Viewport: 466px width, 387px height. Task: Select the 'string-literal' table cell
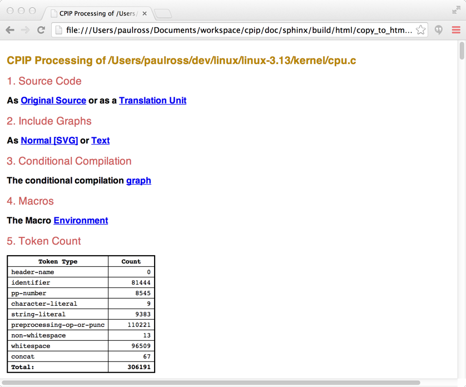click(58, 314)
